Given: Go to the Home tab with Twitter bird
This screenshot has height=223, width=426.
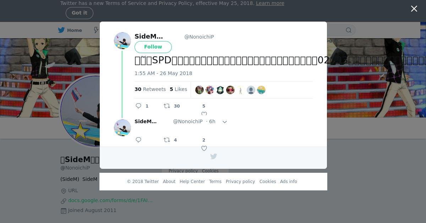Looking at the screenshot, I should coord(70,30).
